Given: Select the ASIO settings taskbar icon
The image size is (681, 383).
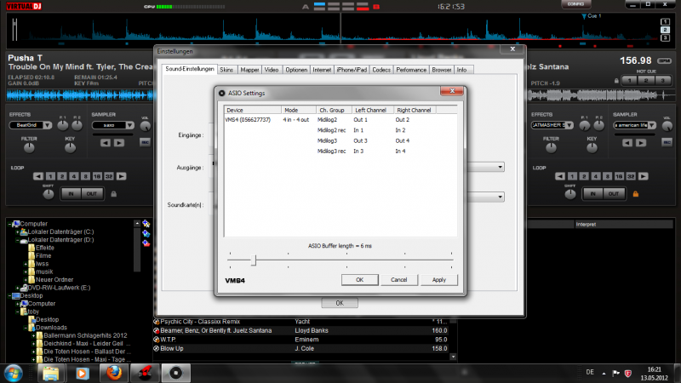Looking at the screenshot, I should [176, 373].
